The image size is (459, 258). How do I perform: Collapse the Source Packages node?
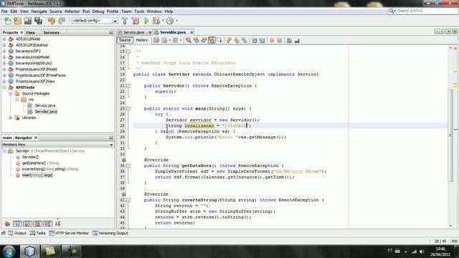pos(11,94)
